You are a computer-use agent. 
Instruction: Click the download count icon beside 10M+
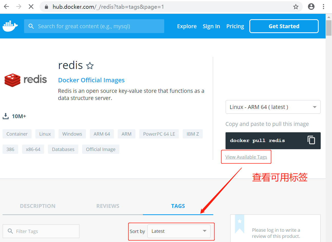click(6, 116)
